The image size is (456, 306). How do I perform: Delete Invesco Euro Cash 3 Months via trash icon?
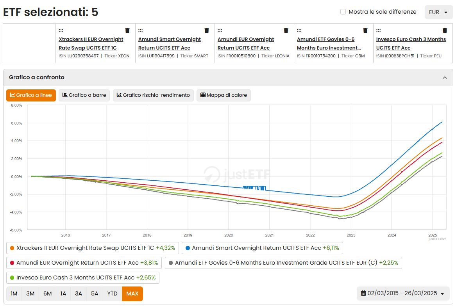click(x=445, y=30)
